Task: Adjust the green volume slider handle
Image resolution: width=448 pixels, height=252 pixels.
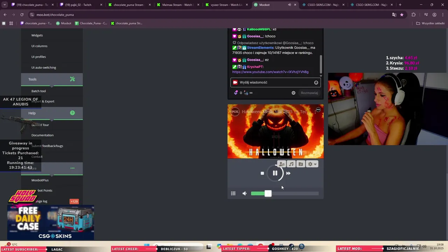Action: [x=268, y=194]
